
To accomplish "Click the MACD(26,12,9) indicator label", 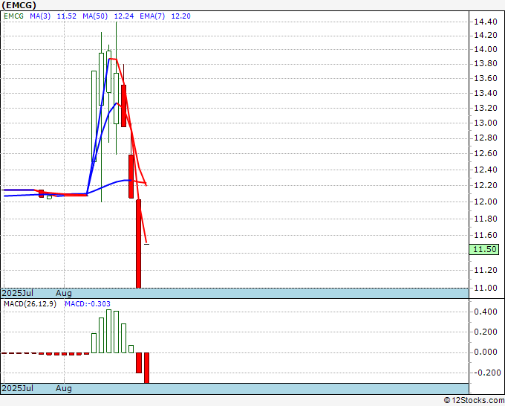I will [30, 304].
